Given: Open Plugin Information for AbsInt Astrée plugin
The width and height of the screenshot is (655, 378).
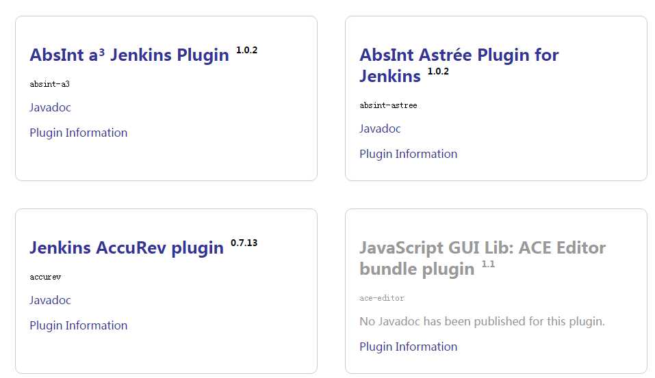Looking at the screenshot, I should click(x=408, y=154).
